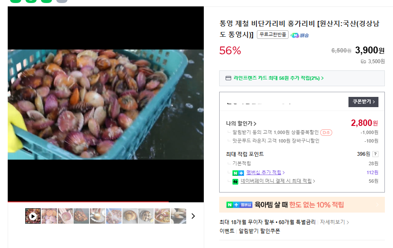Viewport: 393px width, 248px height.
Task: Expand 나의 할인가 details chevron
Action: coord(255,123)
